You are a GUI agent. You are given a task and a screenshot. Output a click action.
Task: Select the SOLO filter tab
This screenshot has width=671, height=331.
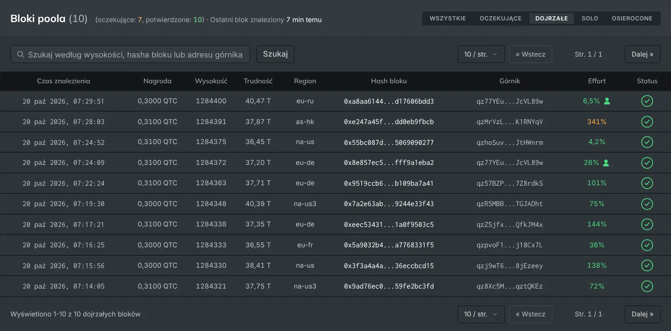(x=590, y=18)
